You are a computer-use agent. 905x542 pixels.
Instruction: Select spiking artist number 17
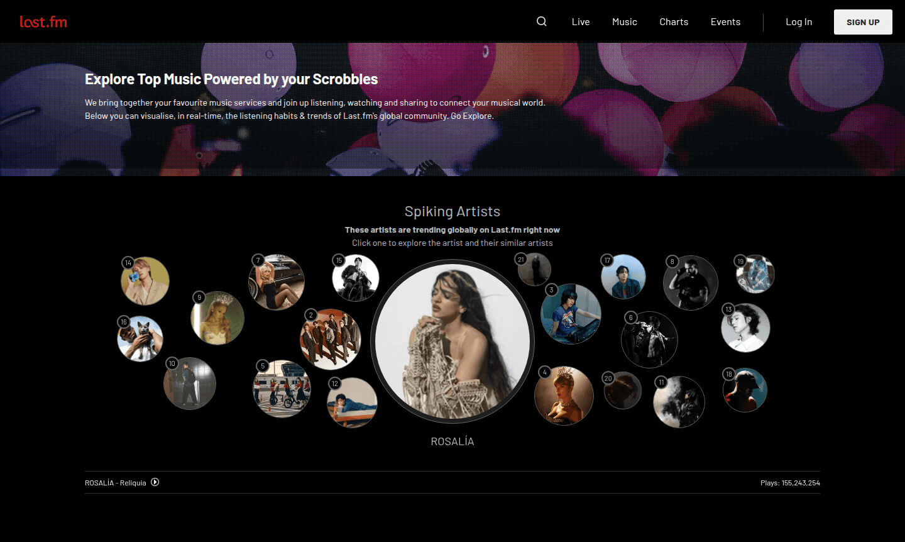coord(623,276)
